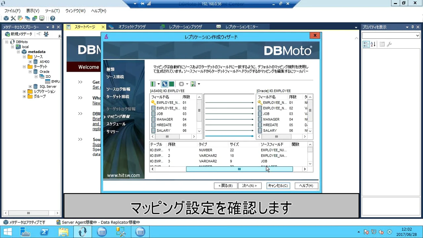Click the monitor icon in main toolbar

point(42,19)
